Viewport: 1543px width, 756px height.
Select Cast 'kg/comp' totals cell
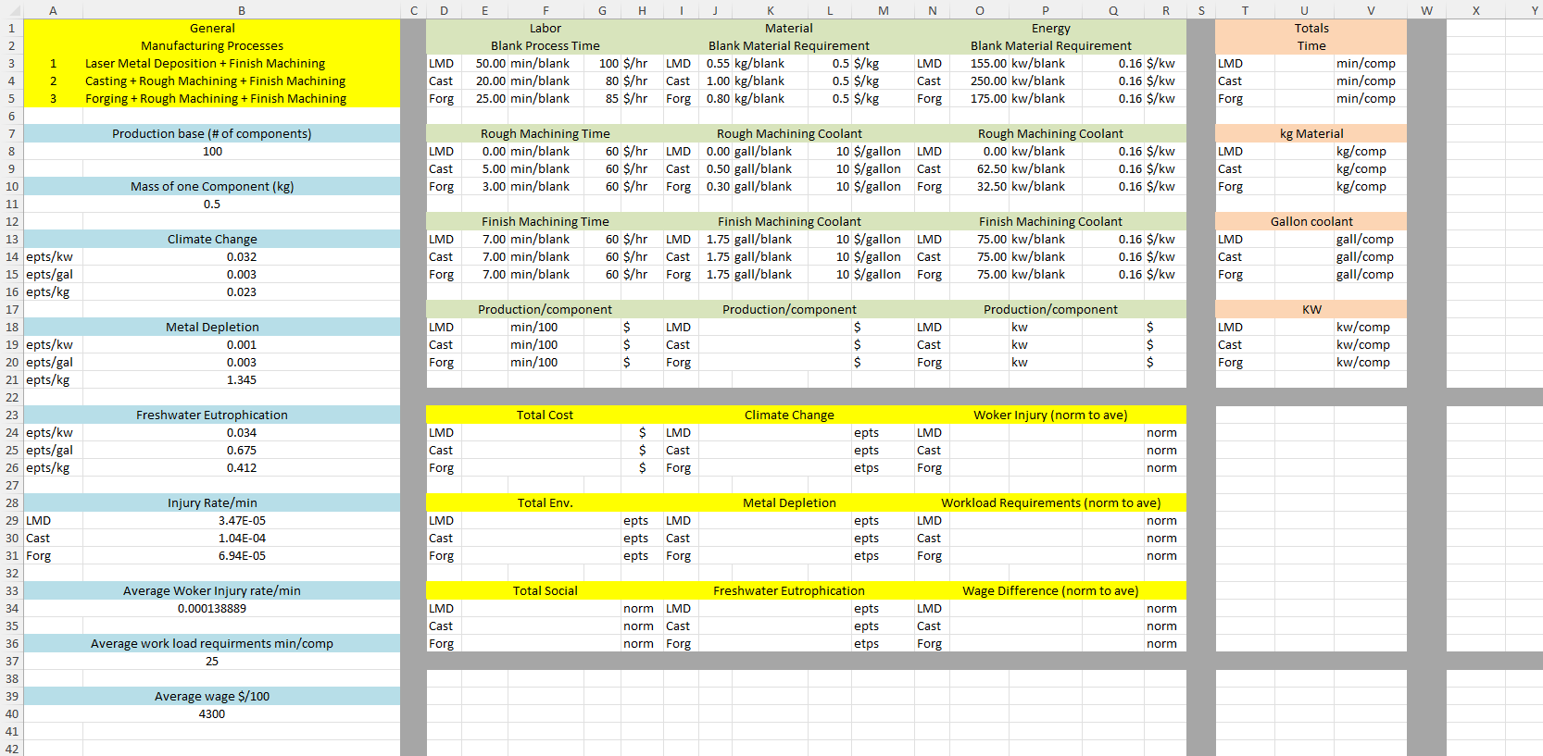1370,168
